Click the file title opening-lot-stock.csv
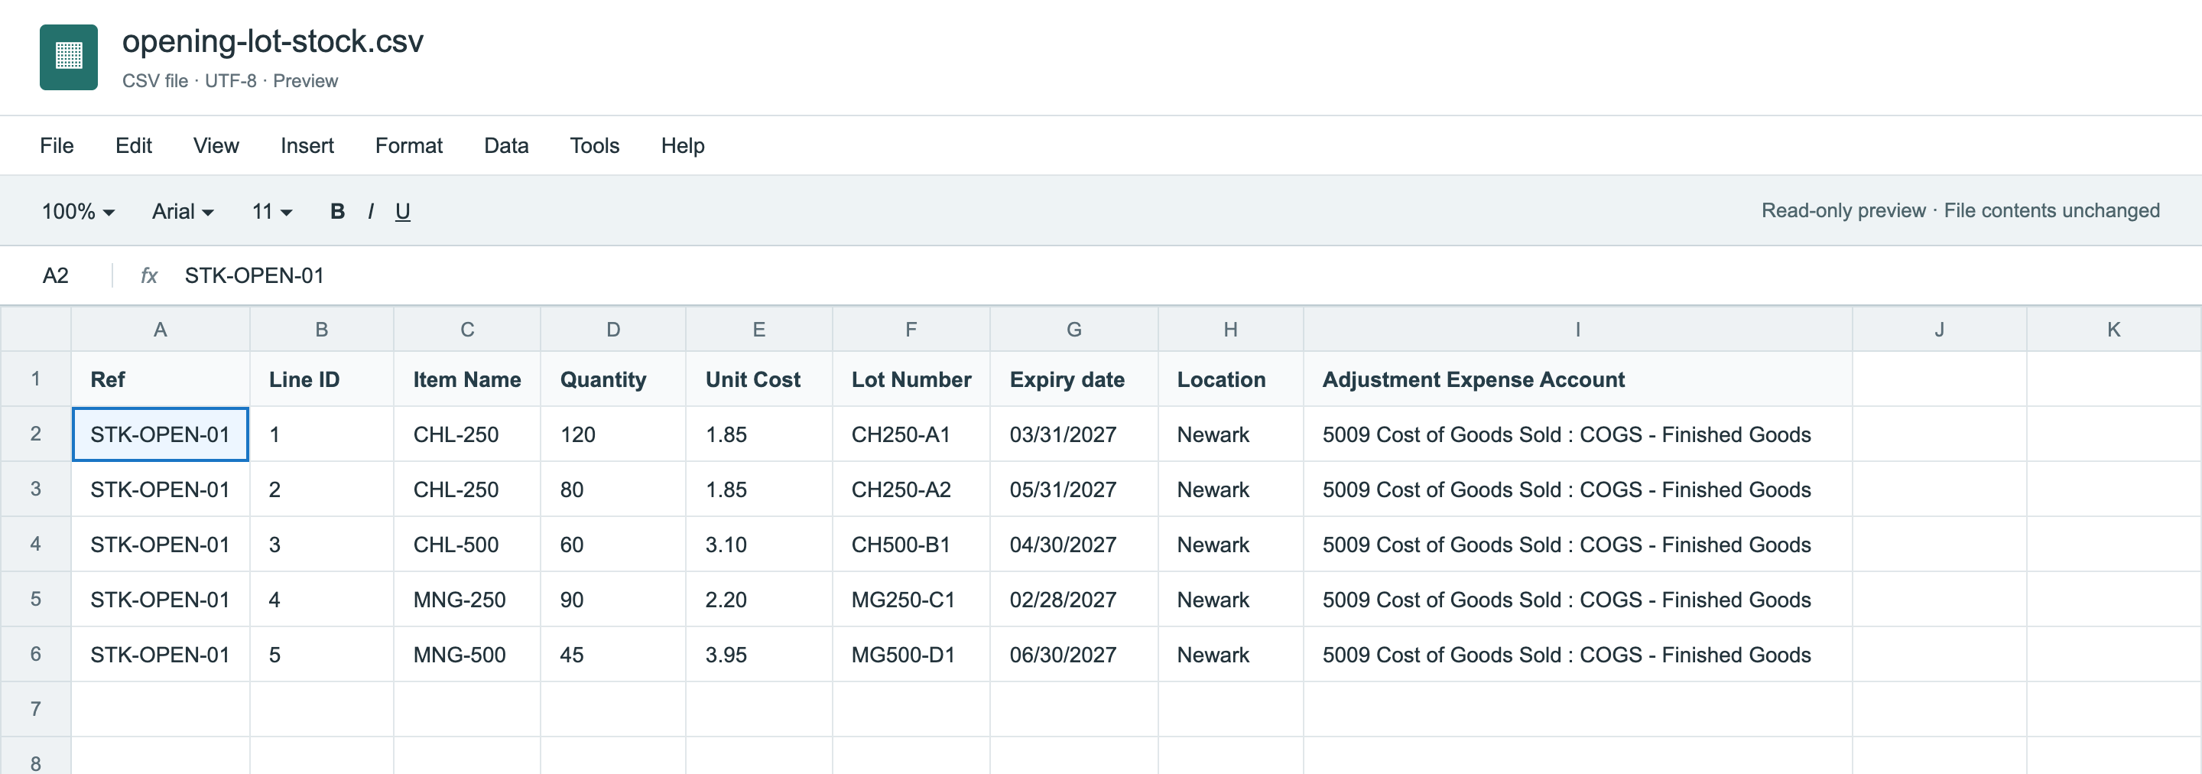This screenshot has height=774, width=2202. 273,41
